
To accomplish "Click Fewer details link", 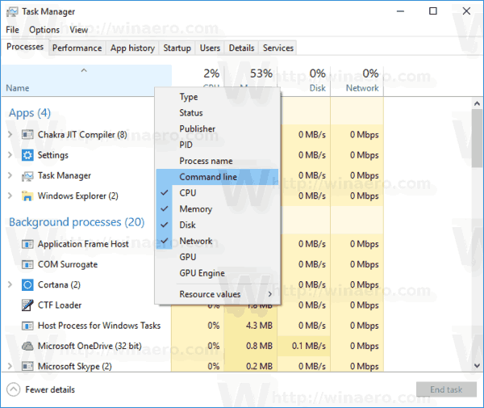I will pyautogui.click(x=50, y=389).
